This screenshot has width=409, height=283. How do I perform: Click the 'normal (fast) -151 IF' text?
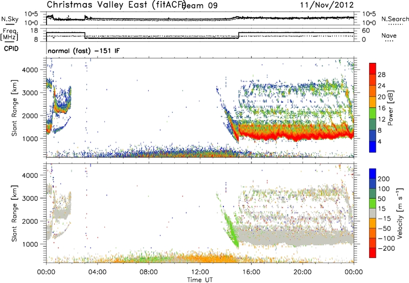click(x=84, y=51)
